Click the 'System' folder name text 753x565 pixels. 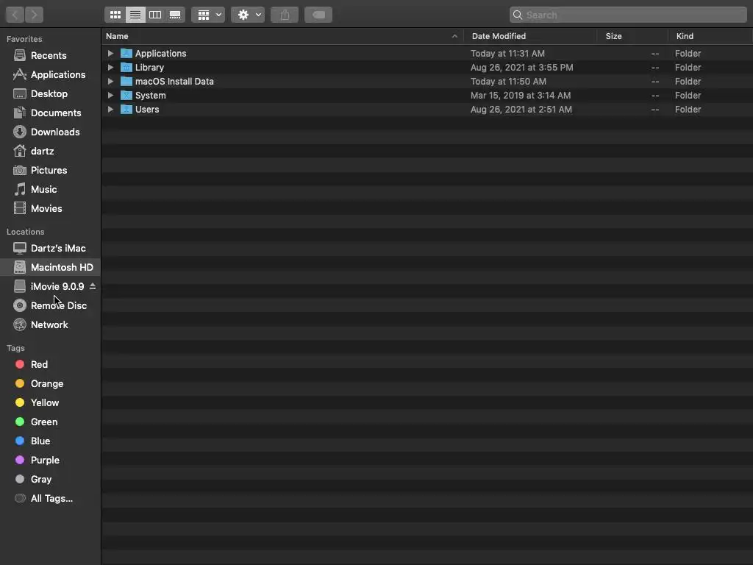pyautogui.click(x=150, y=95)
